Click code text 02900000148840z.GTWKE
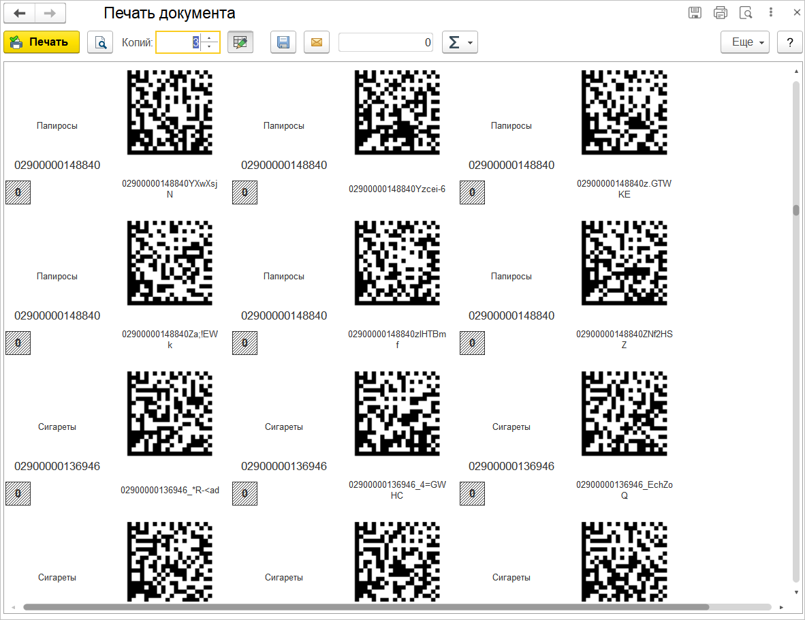The image size is (805, 620). point(625,189)
